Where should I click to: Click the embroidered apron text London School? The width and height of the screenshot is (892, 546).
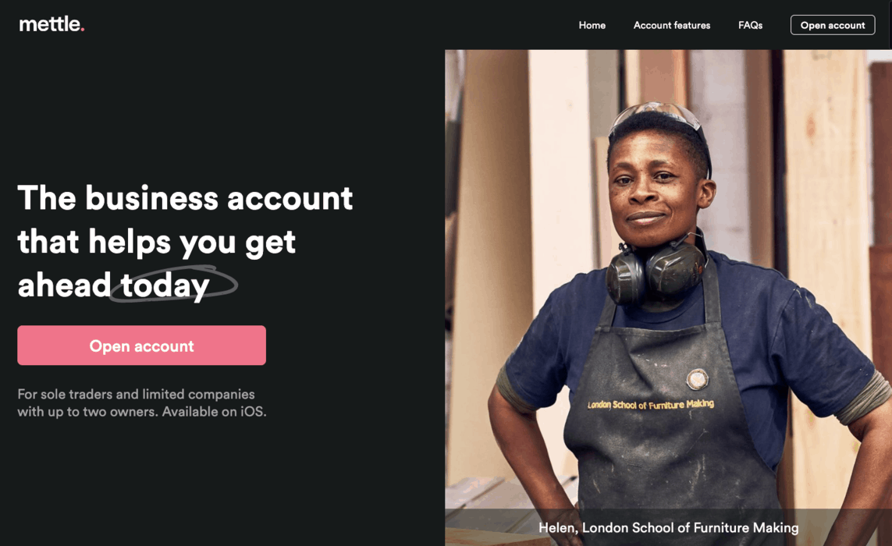[x=612, y=405]
